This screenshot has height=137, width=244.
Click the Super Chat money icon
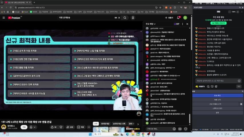tap(180, 129)
